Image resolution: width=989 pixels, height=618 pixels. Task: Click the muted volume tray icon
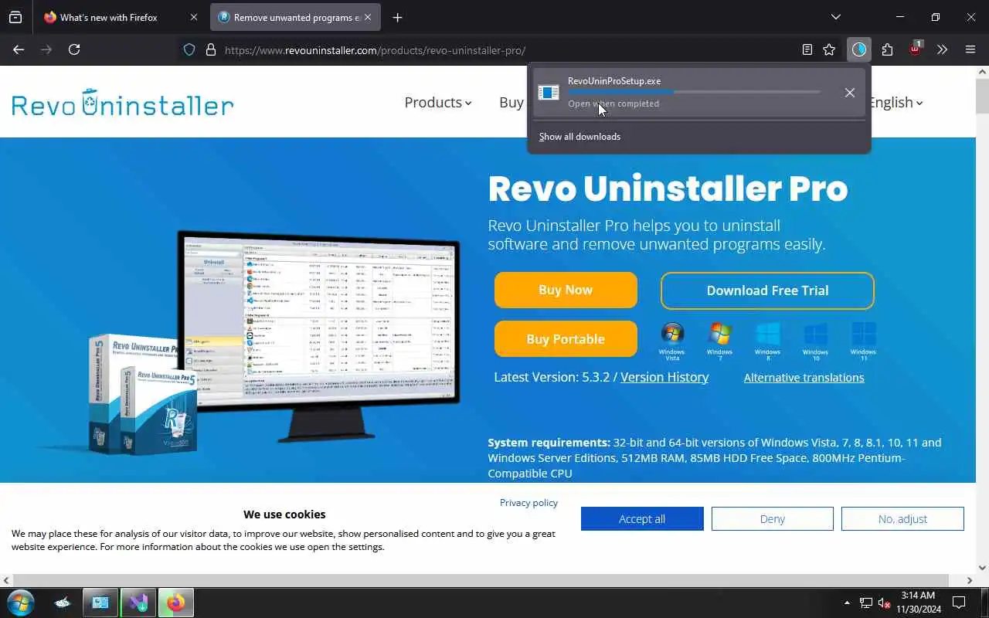pyautogui.click(x=885, y=603)
